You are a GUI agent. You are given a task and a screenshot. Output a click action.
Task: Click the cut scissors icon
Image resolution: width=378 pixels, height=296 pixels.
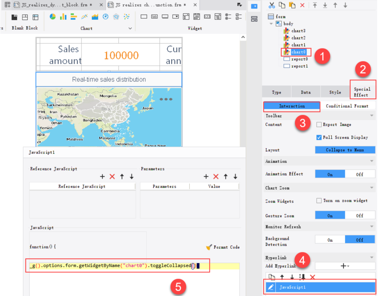coord(271,5)
